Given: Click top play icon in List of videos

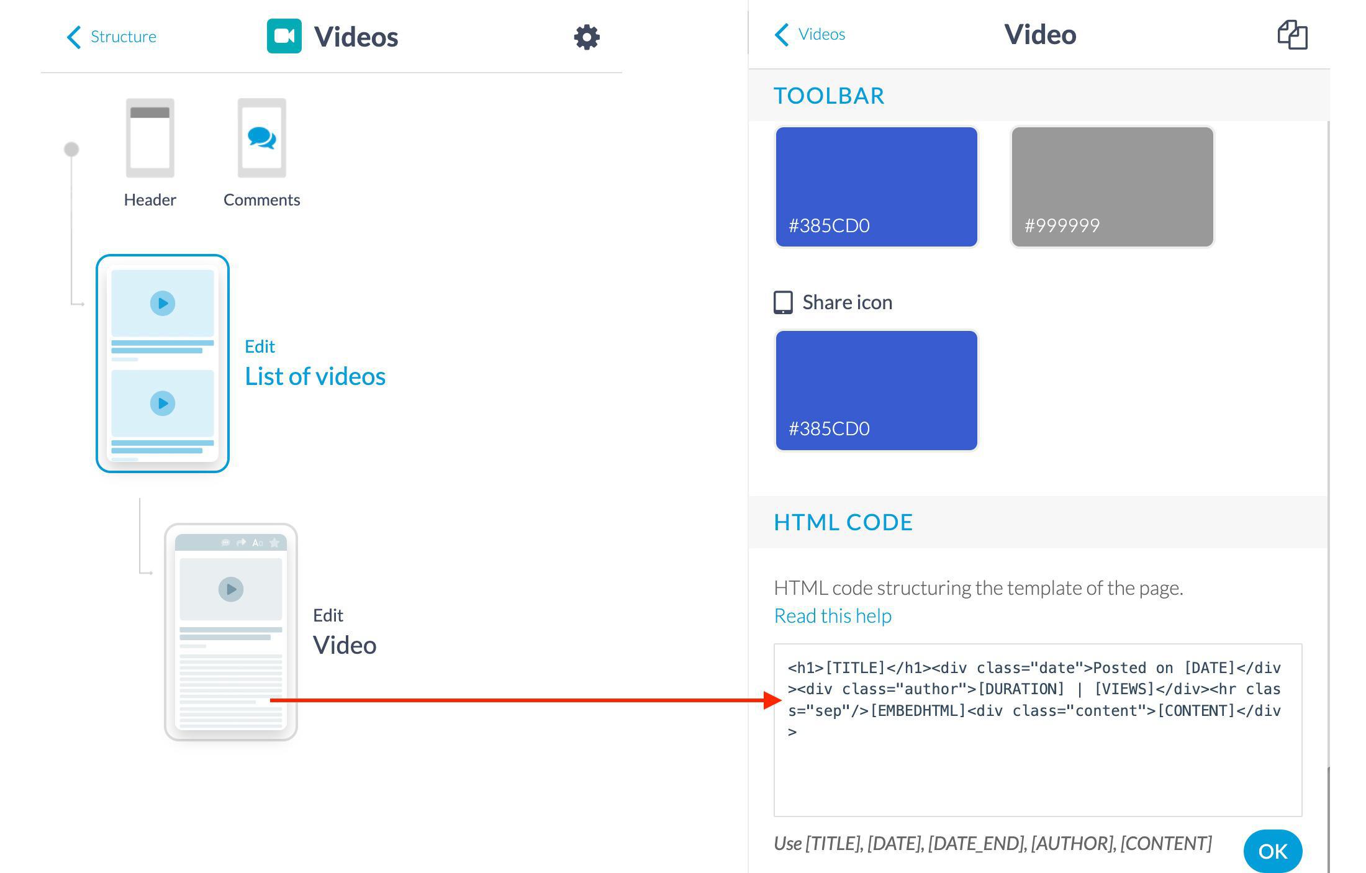Looking at the screenshot, I should (163, 304).
